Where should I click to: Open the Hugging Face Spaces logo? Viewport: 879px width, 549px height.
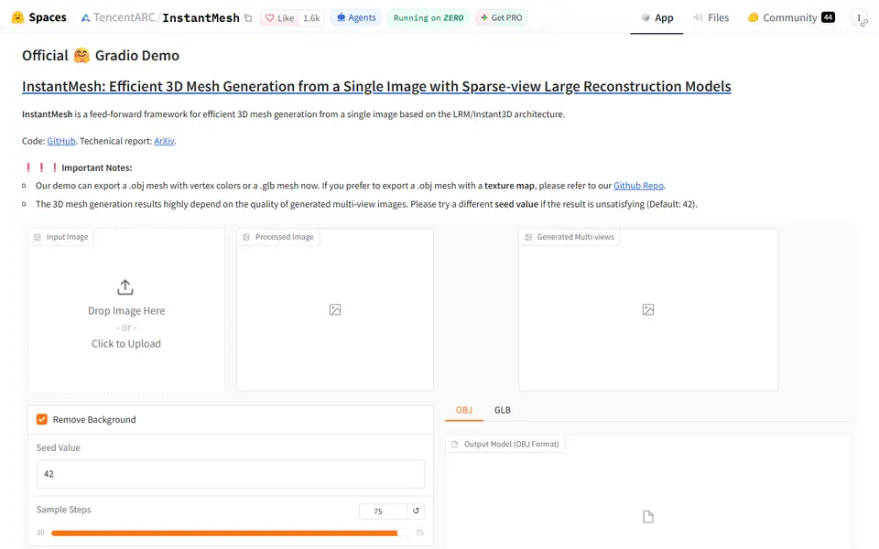(17, 17)
